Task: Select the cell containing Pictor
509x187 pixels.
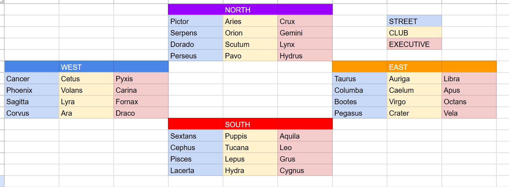Action: 196,21
